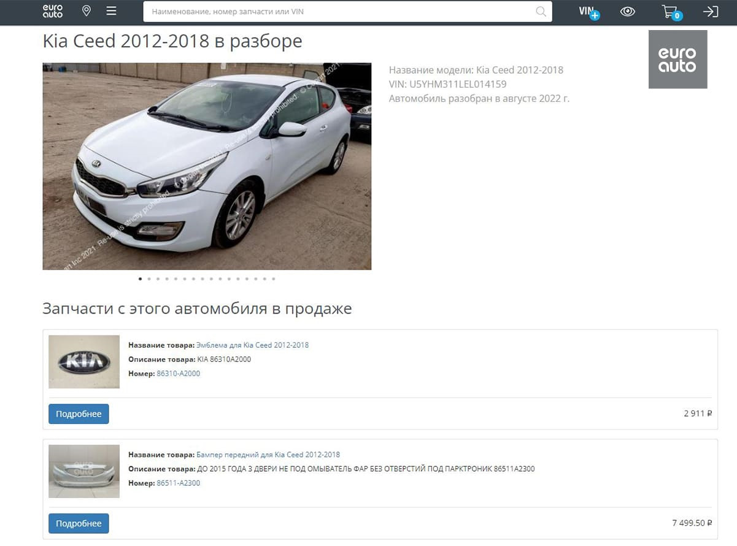Click heading Kia Ceed 2012-2018 в разборе
The height and width of the screenshot is (546, 737).
point(172,41)
